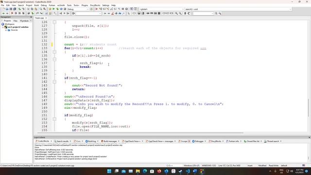311x175 pixels.
Task: Click the Undo toolbar icon
Action: point(19,9)
